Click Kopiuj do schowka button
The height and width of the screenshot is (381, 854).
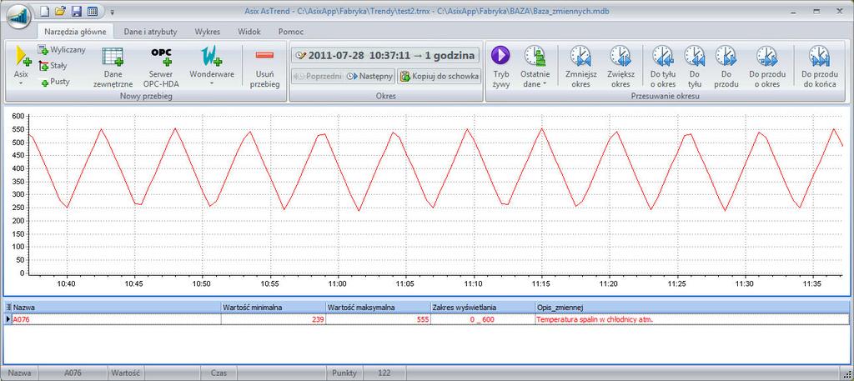coord(439,76)
